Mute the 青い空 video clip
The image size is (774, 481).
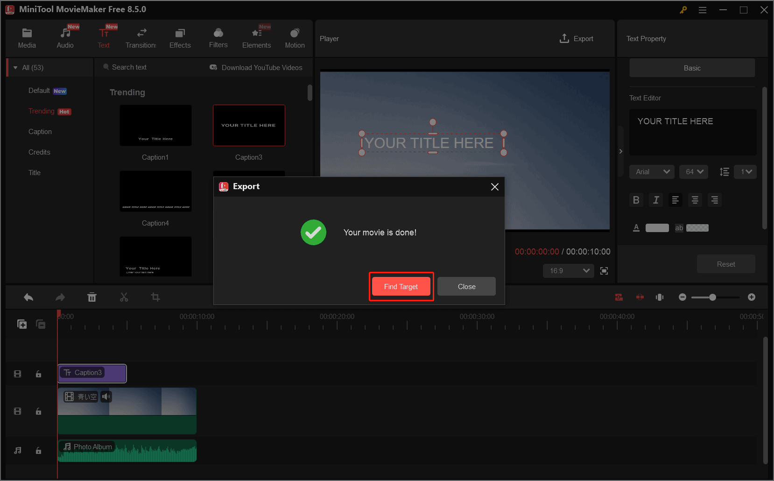pos(106,396)
